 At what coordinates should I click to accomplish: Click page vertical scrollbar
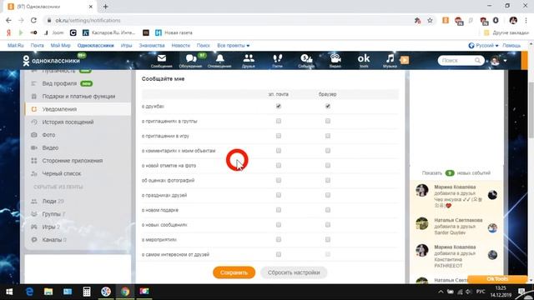click(x=531, y=109)
